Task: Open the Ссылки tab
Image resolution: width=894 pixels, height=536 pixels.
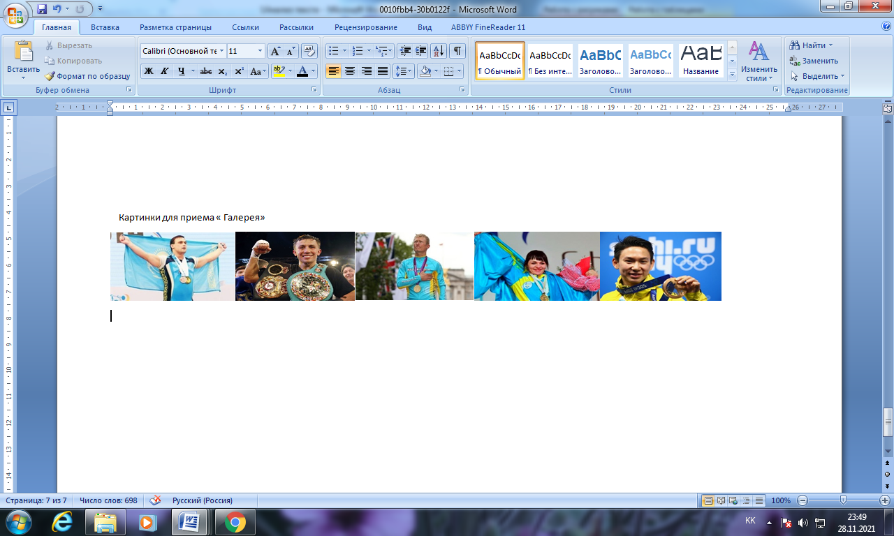Action: [246, 27]
